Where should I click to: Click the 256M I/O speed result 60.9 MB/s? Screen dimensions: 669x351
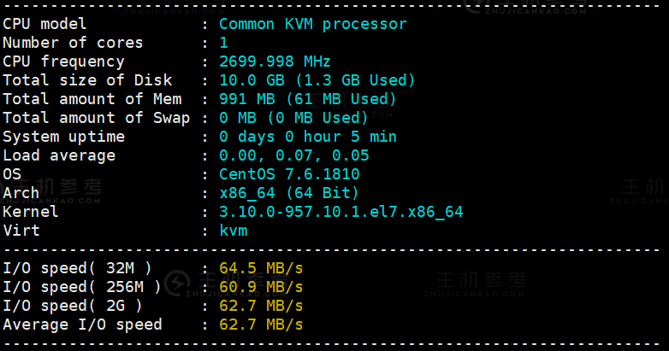coord(261,287)
